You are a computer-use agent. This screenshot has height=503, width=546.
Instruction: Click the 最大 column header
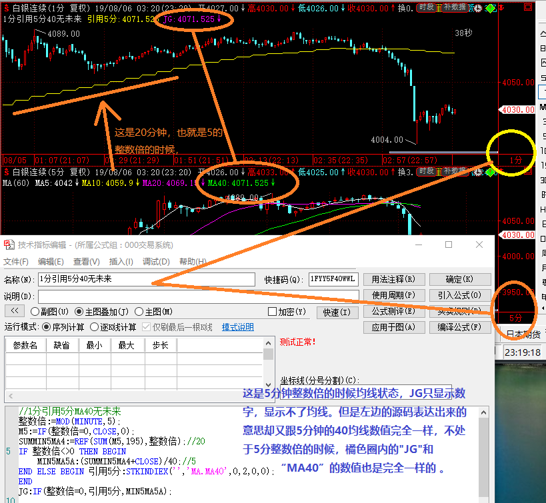pyautogui.click(x=127, y=345)
